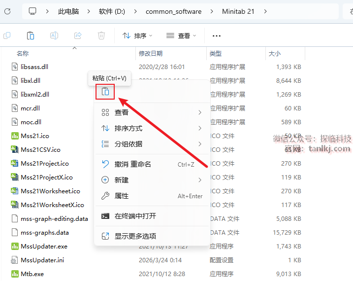The height and width of the screenshot is (283, 353).
Task: Click the paste icon in toolbar
Action: coord(31,35)
